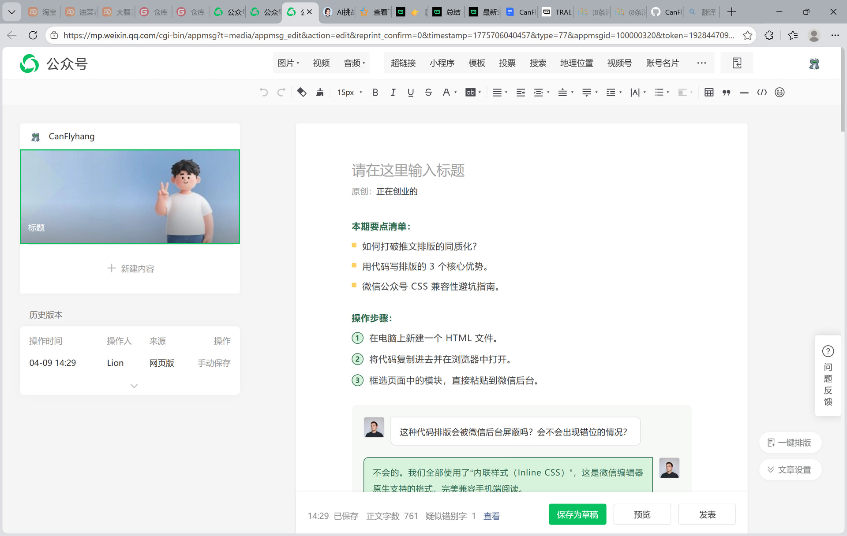Open the 图片 insert dropdown
Image resolution: width=847 pixels, height=536 pixels.
[288, 63]
